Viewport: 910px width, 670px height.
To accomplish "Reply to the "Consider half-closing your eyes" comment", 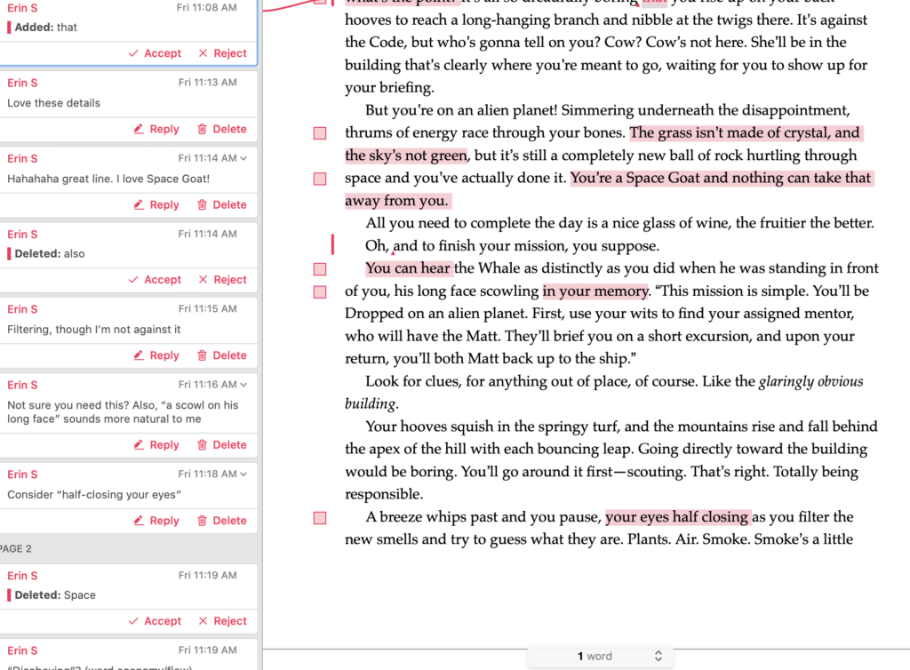I will pos(156,521).
